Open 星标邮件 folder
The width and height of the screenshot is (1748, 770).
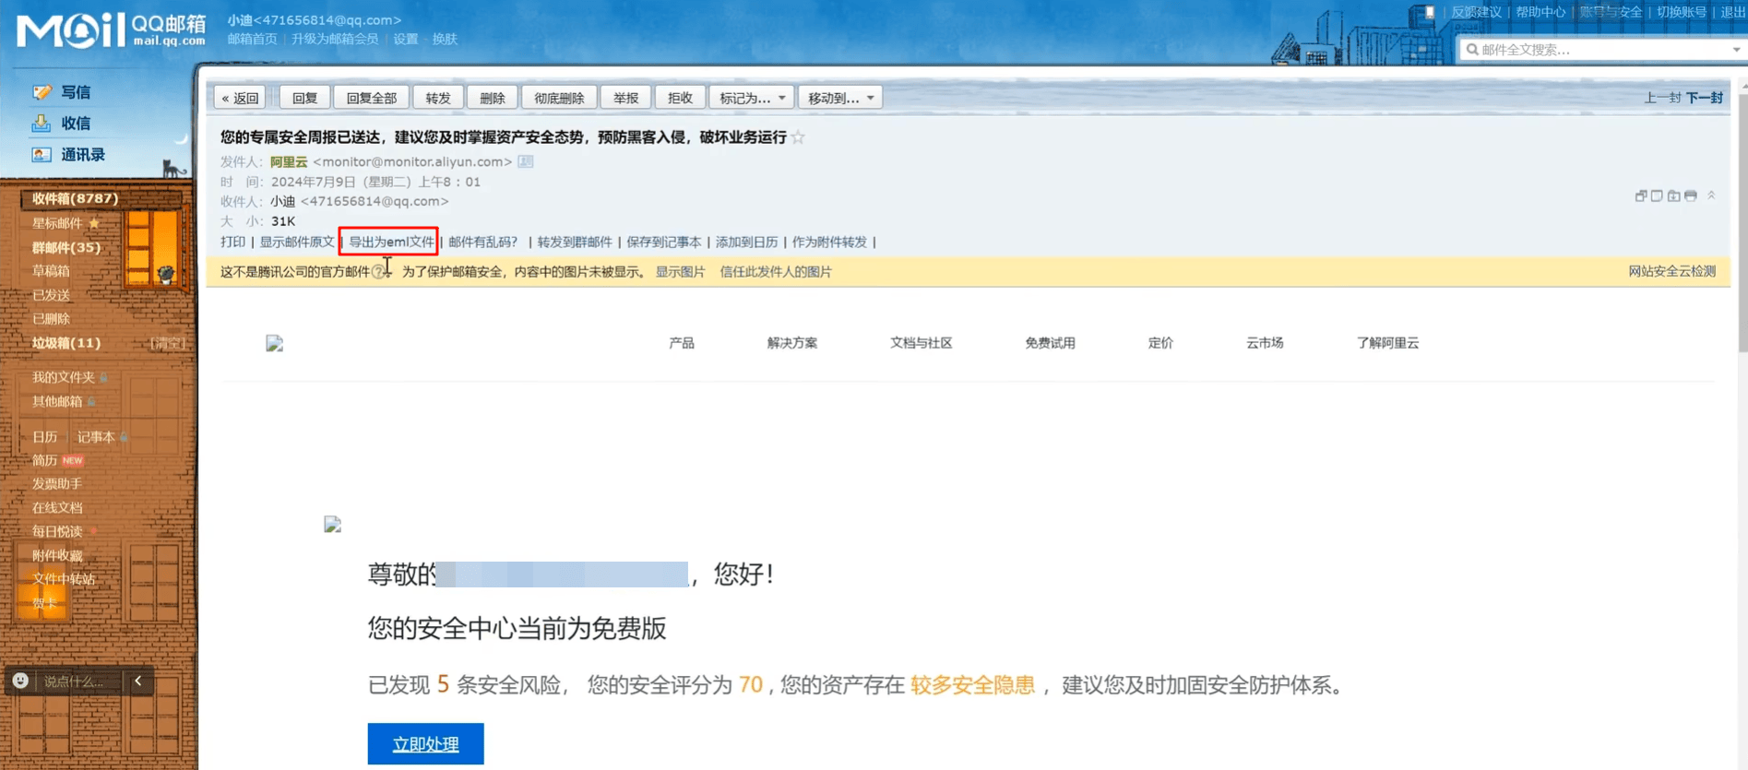tap(57, 223)
